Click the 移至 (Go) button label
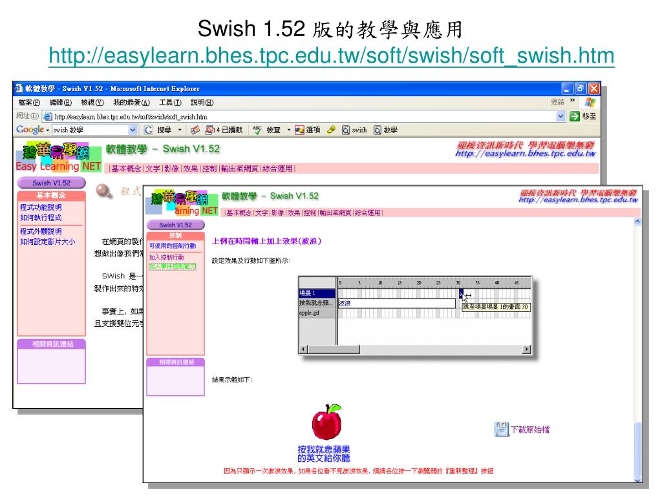This screenshot has height=496, width=662. pyautogui.click(x=590, y=116)
